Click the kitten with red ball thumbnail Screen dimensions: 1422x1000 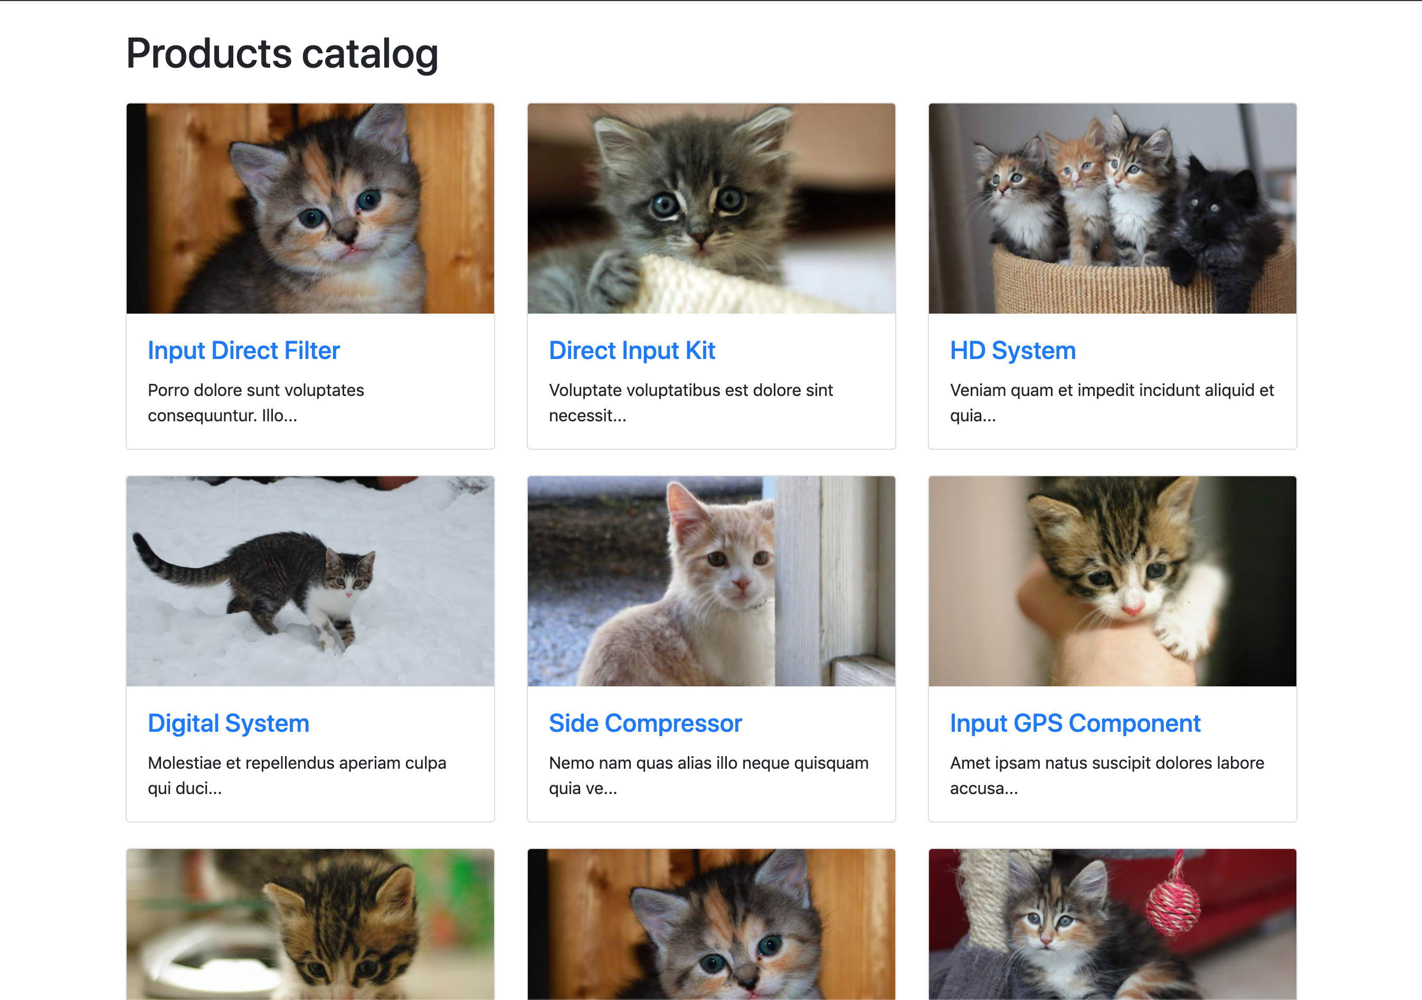point(1112,924)
